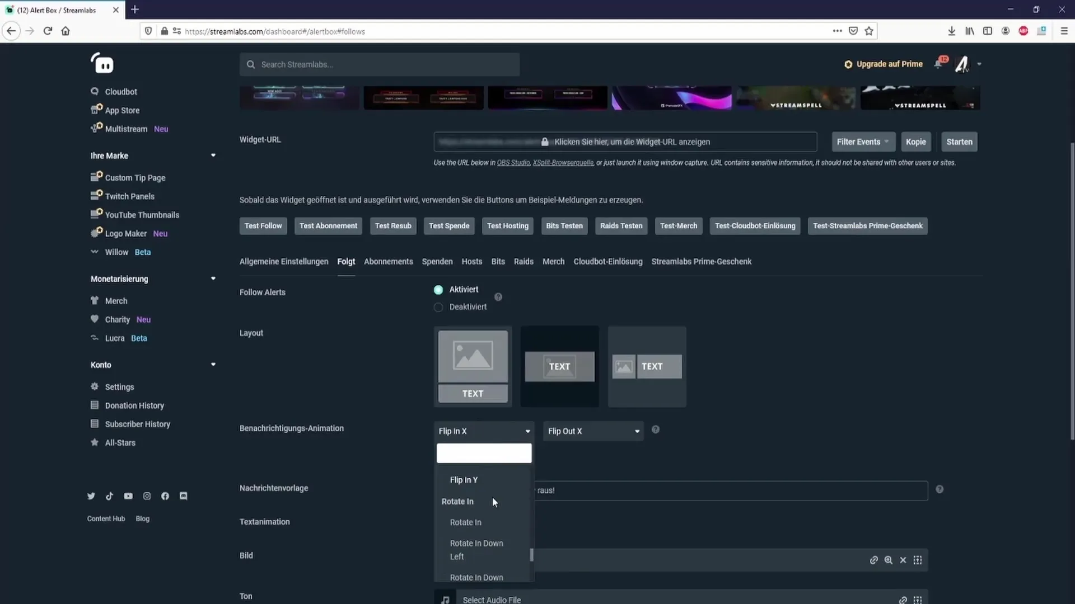This screenshot has width=1075, height=604.
Task: Click the Facebook icon in the sidebar footer
Action: pyautogui.click(x=165, y=496)
